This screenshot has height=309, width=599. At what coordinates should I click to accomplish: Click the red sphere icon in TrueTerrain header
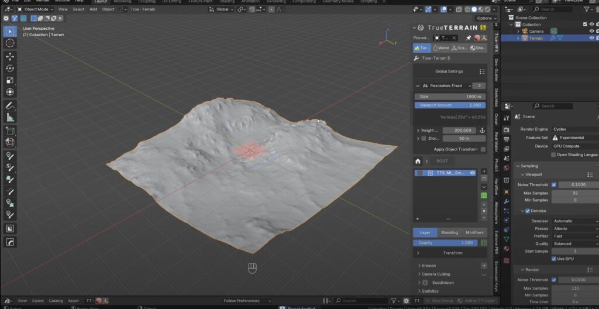477,38
